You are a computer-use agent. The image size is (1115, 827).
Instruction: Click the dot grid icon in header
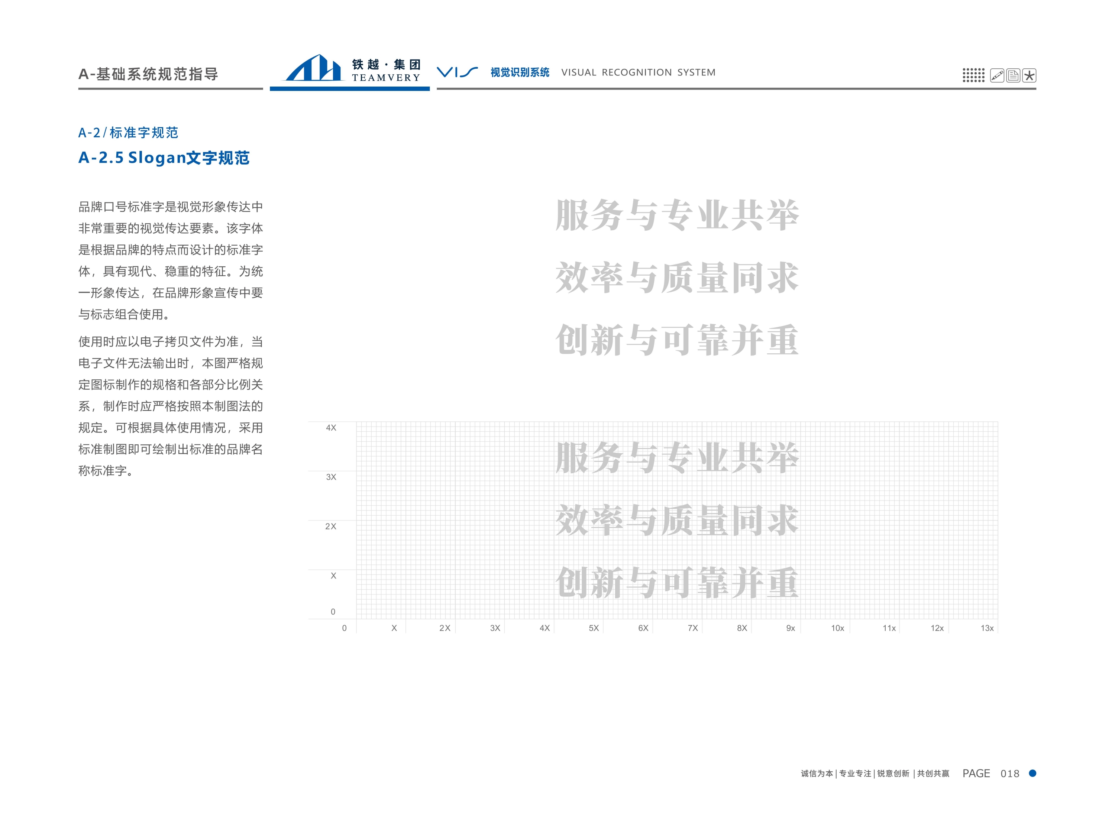(973, 75)
